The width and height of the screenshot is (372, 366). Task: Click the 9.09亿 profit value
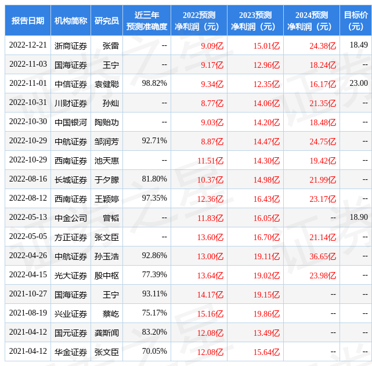[x=212, y=46]
